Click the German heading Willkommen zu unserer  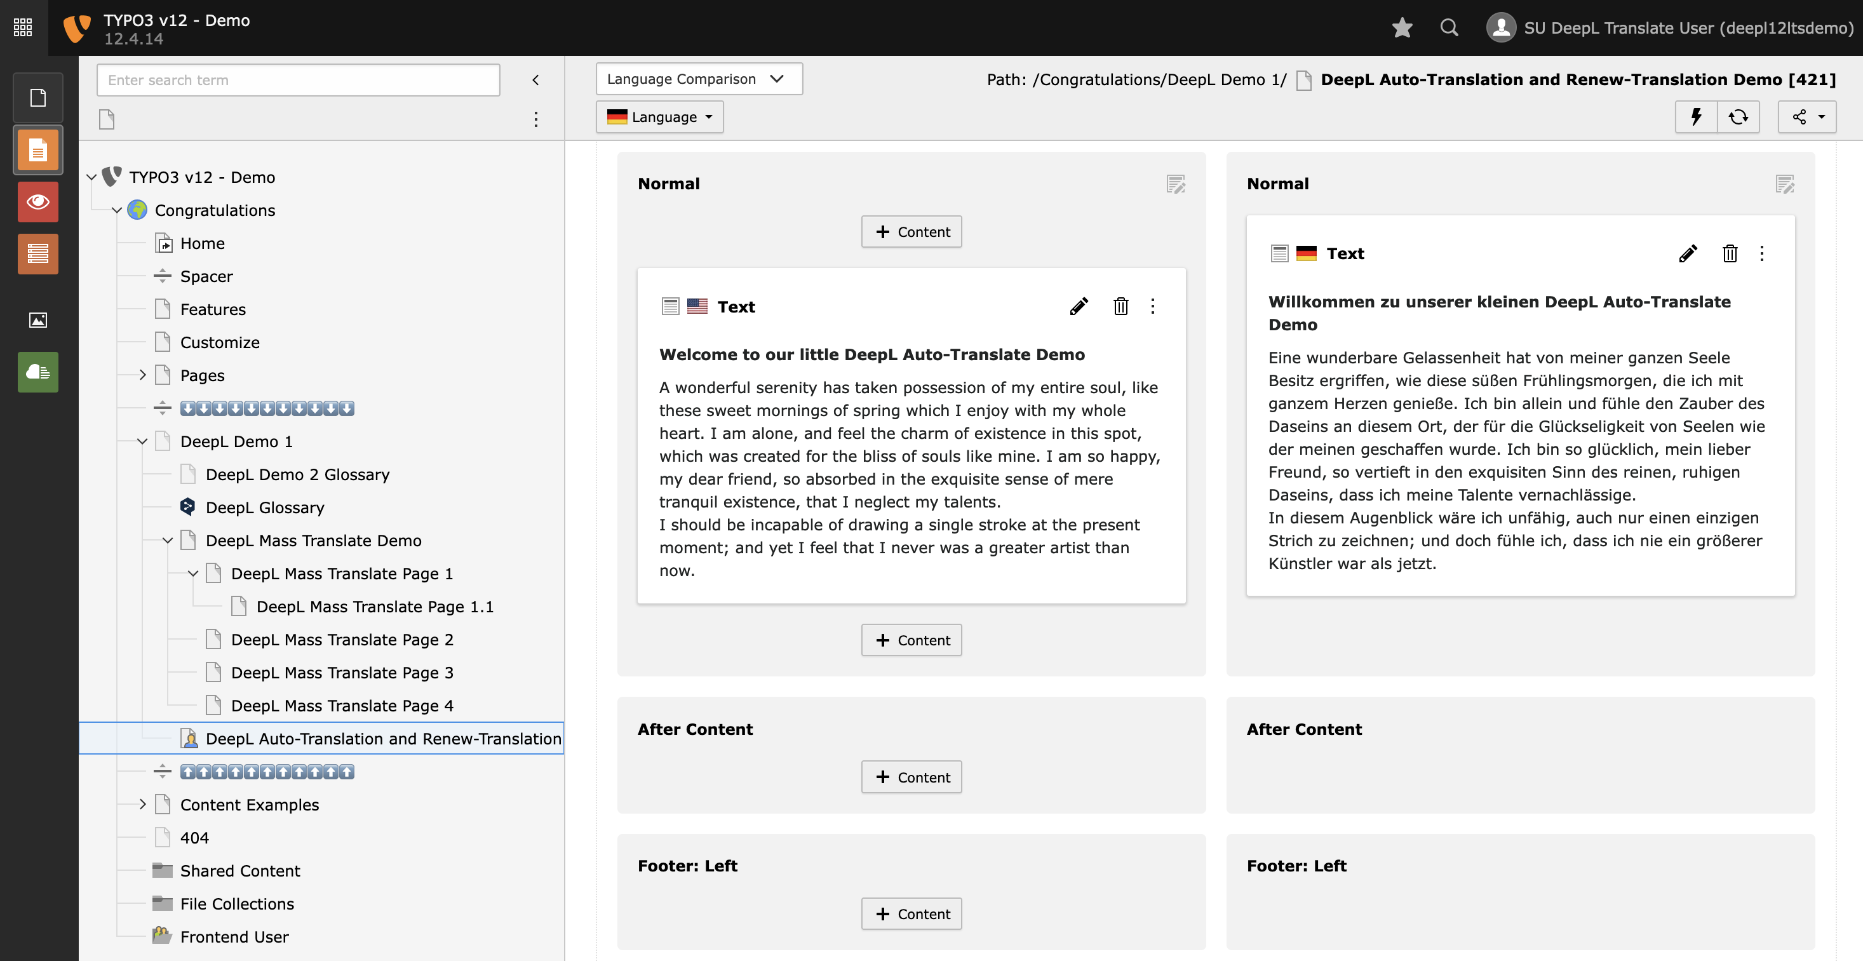1499,313
